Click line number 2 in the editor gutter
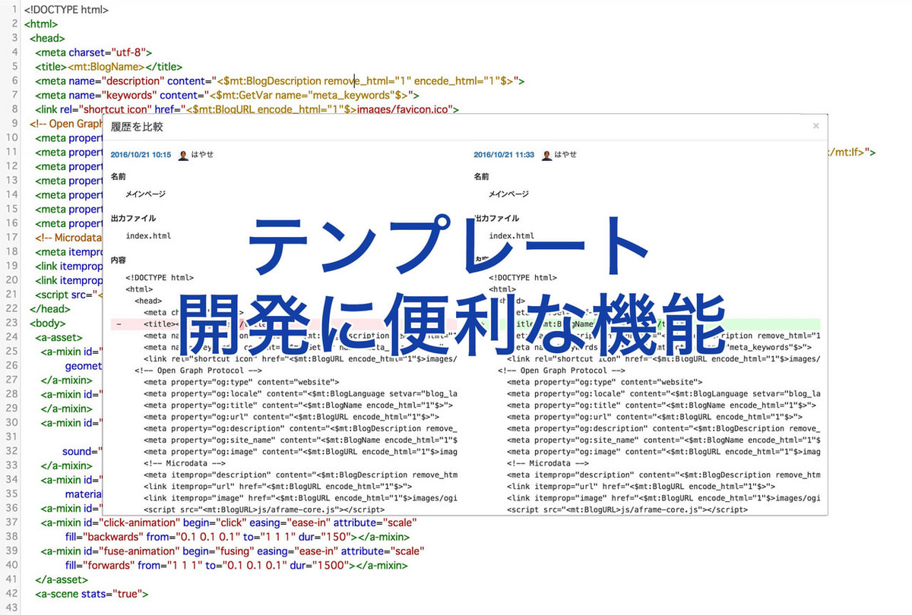 14,24
